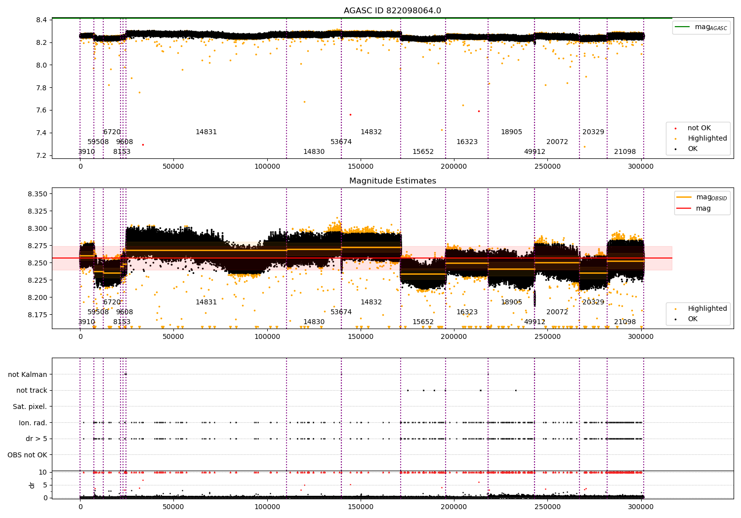Viewport: 741px width, 518px height.
Task: Click obsid 18905 in Magnitude Estimates plot
Action: [x=511, y=302]
